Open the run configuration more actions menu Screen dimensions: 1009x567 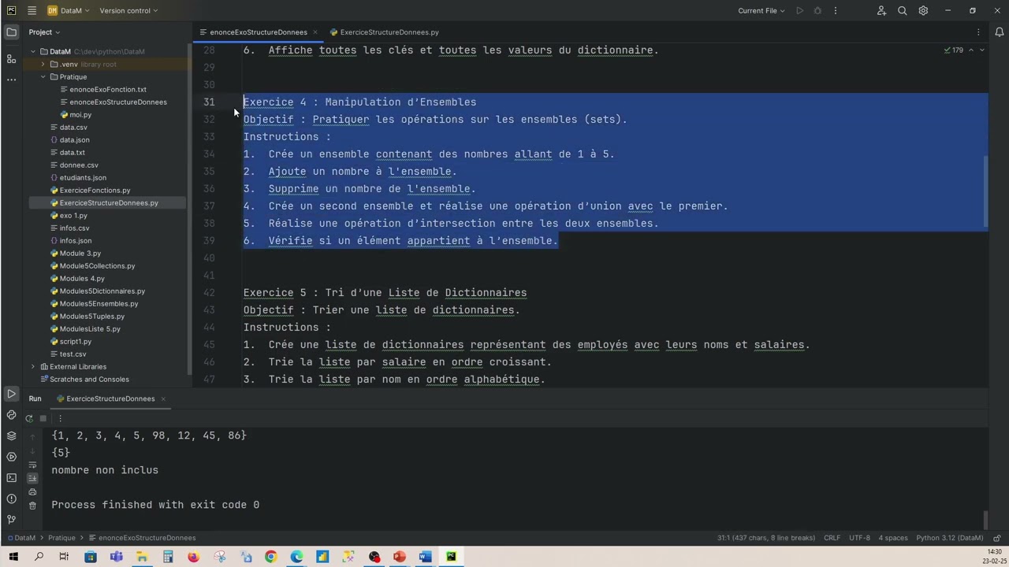[836, 10]
